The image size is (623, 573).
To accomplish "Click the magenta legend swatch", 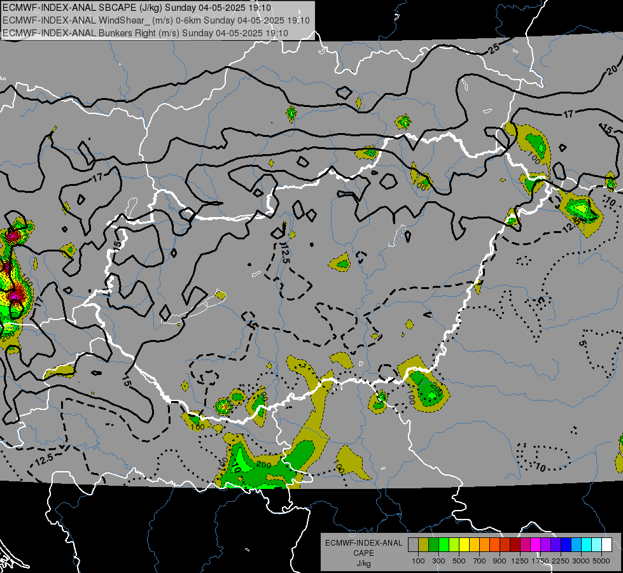I will [536, 544].
